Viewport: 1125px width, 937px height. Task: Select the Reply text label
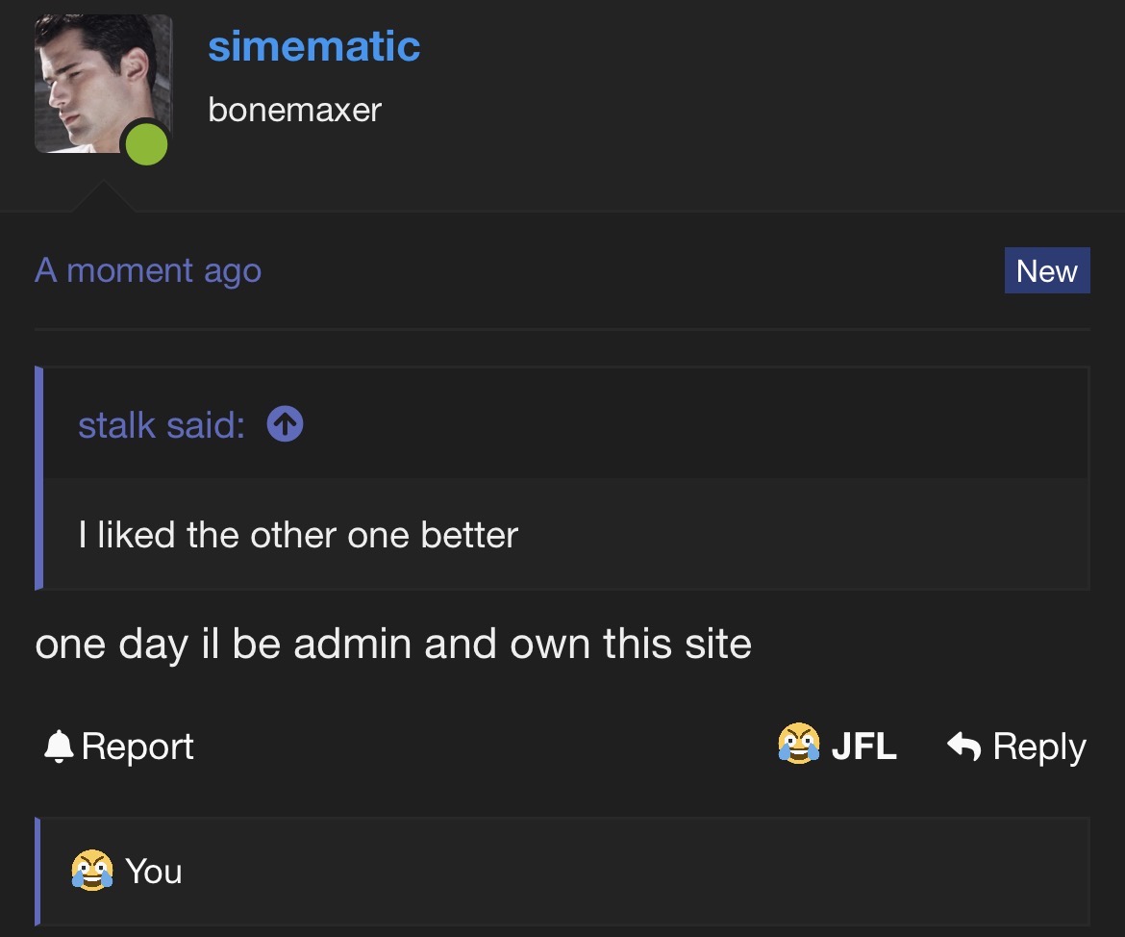[x=1038, y=747]
